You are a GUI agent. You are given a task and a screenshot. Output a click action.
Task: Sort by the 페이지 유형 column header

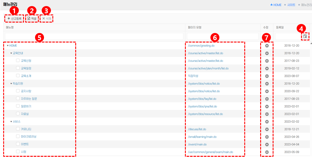point(194,27)
